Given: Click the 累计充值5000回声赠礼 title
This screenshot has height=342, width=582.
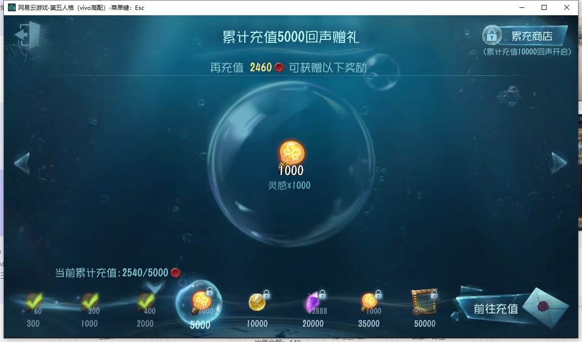Looking at the screenshot, I should [x=291, y=37].
